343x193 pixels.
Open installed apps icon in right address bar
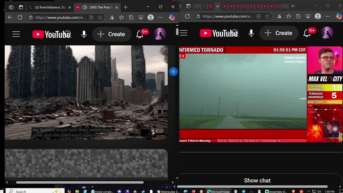(x=259, y=16)
